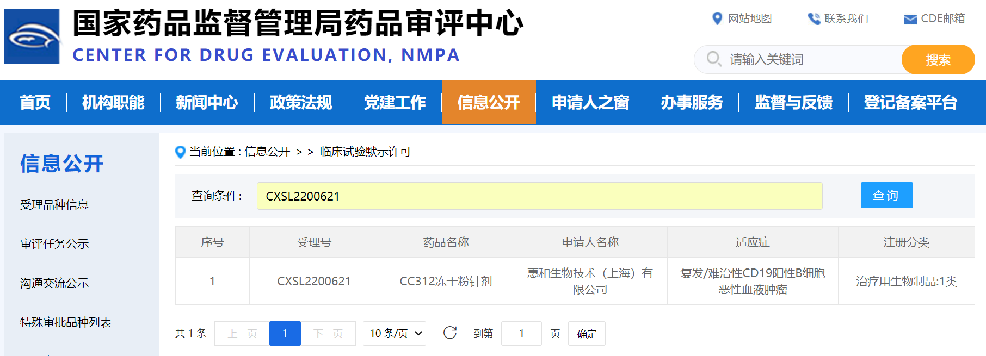Click the site map pin icon
The width and height of the screenshot is (986, 356).
[717, 18]
